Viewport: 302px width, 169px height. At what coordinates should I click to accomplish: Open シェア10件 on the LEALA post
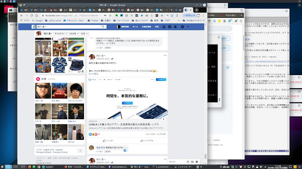click(x=161, y=134)
